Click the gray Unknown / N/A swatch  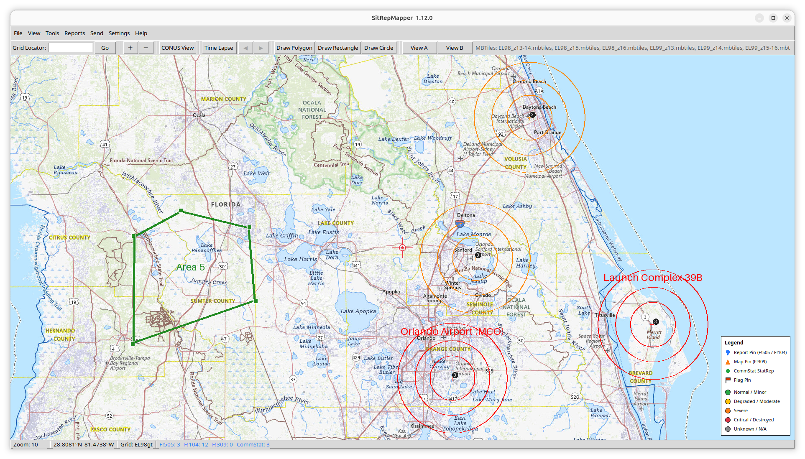[728, 429]
